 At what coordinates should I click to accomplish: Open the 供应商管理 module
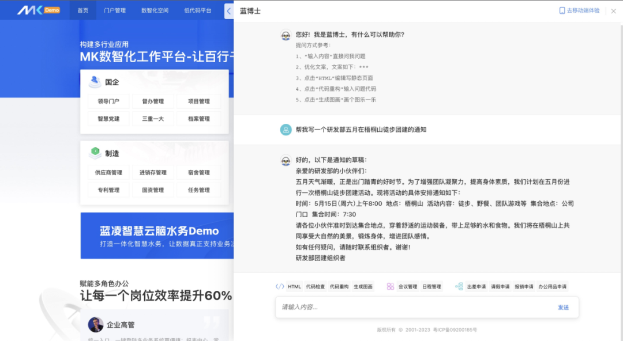tap(108, 173)
